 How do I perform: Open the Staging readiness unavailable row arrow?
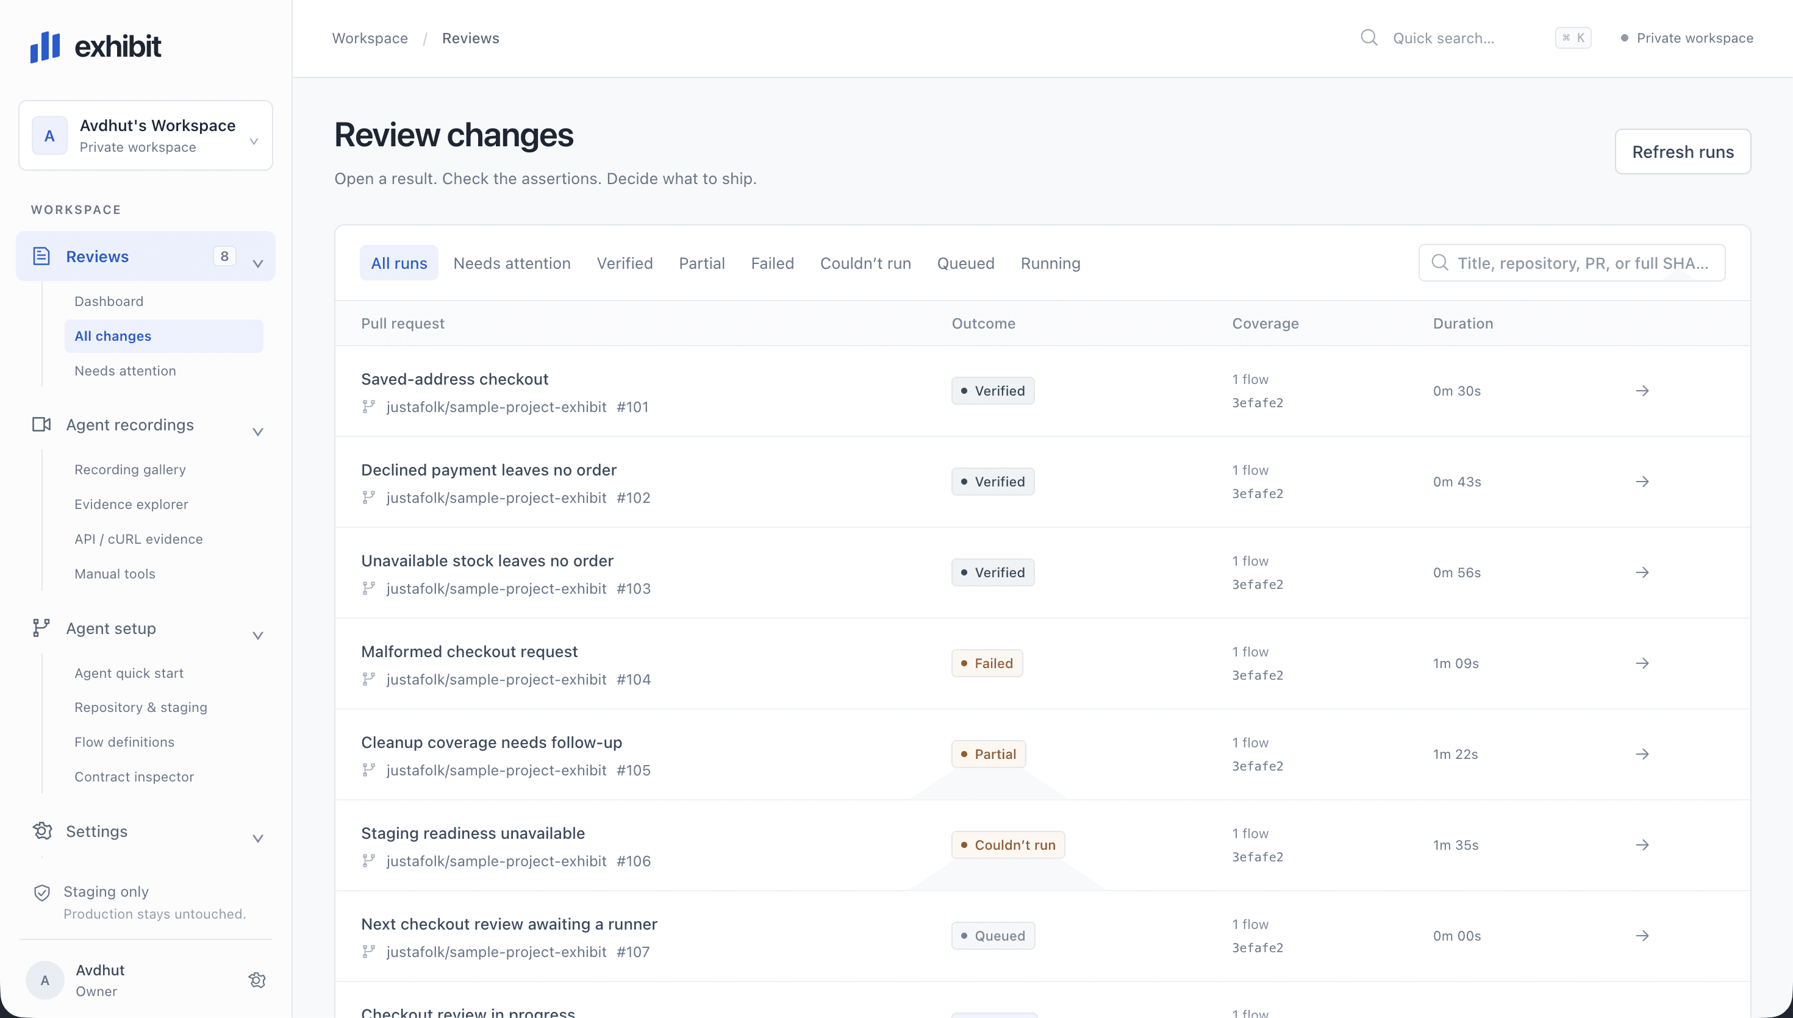coord(1642,845)
